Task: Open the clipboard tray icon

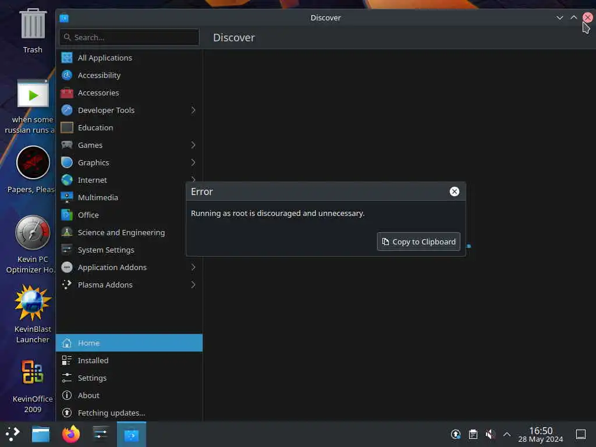Action: pyautogui.click(x=473, y=434)
